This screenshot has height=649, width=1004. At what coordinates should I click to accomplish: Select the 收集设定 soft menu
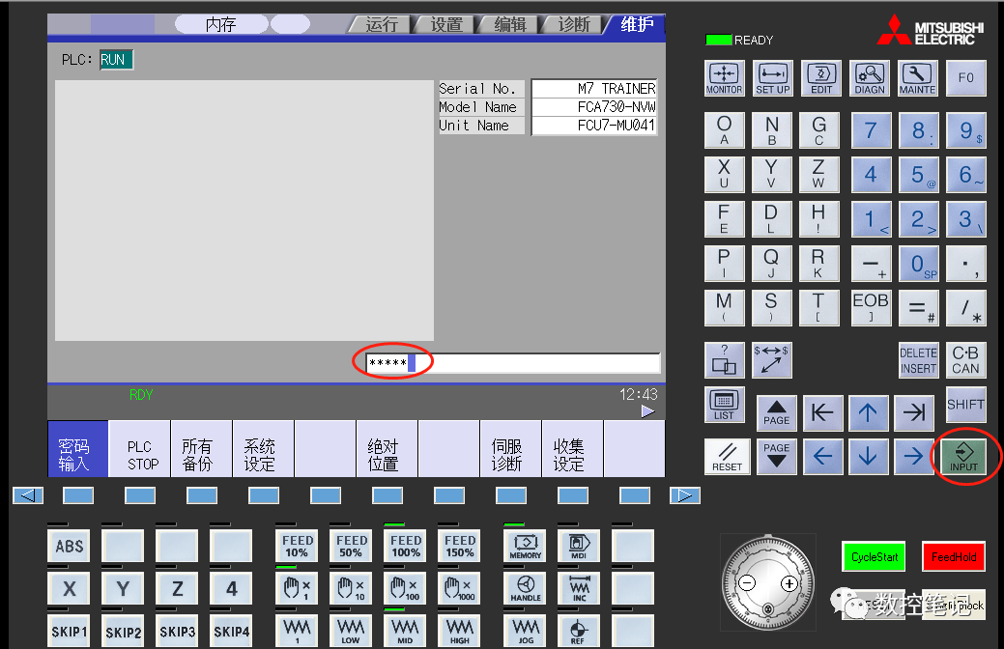[x=572, y=449]
